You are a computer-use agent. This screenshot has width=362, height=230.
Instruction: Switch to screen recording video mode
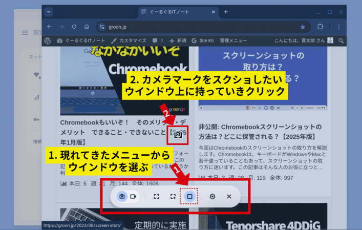[133, 197]
